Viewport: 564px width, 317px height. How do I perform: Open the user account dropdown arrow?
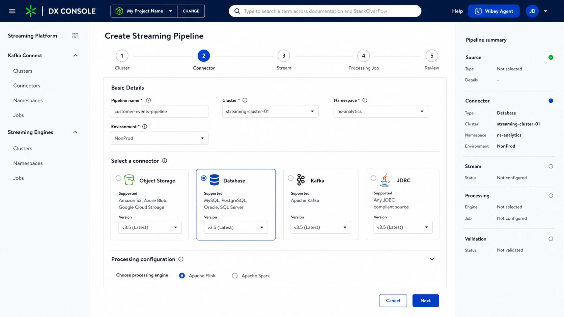tap(545, 11)
